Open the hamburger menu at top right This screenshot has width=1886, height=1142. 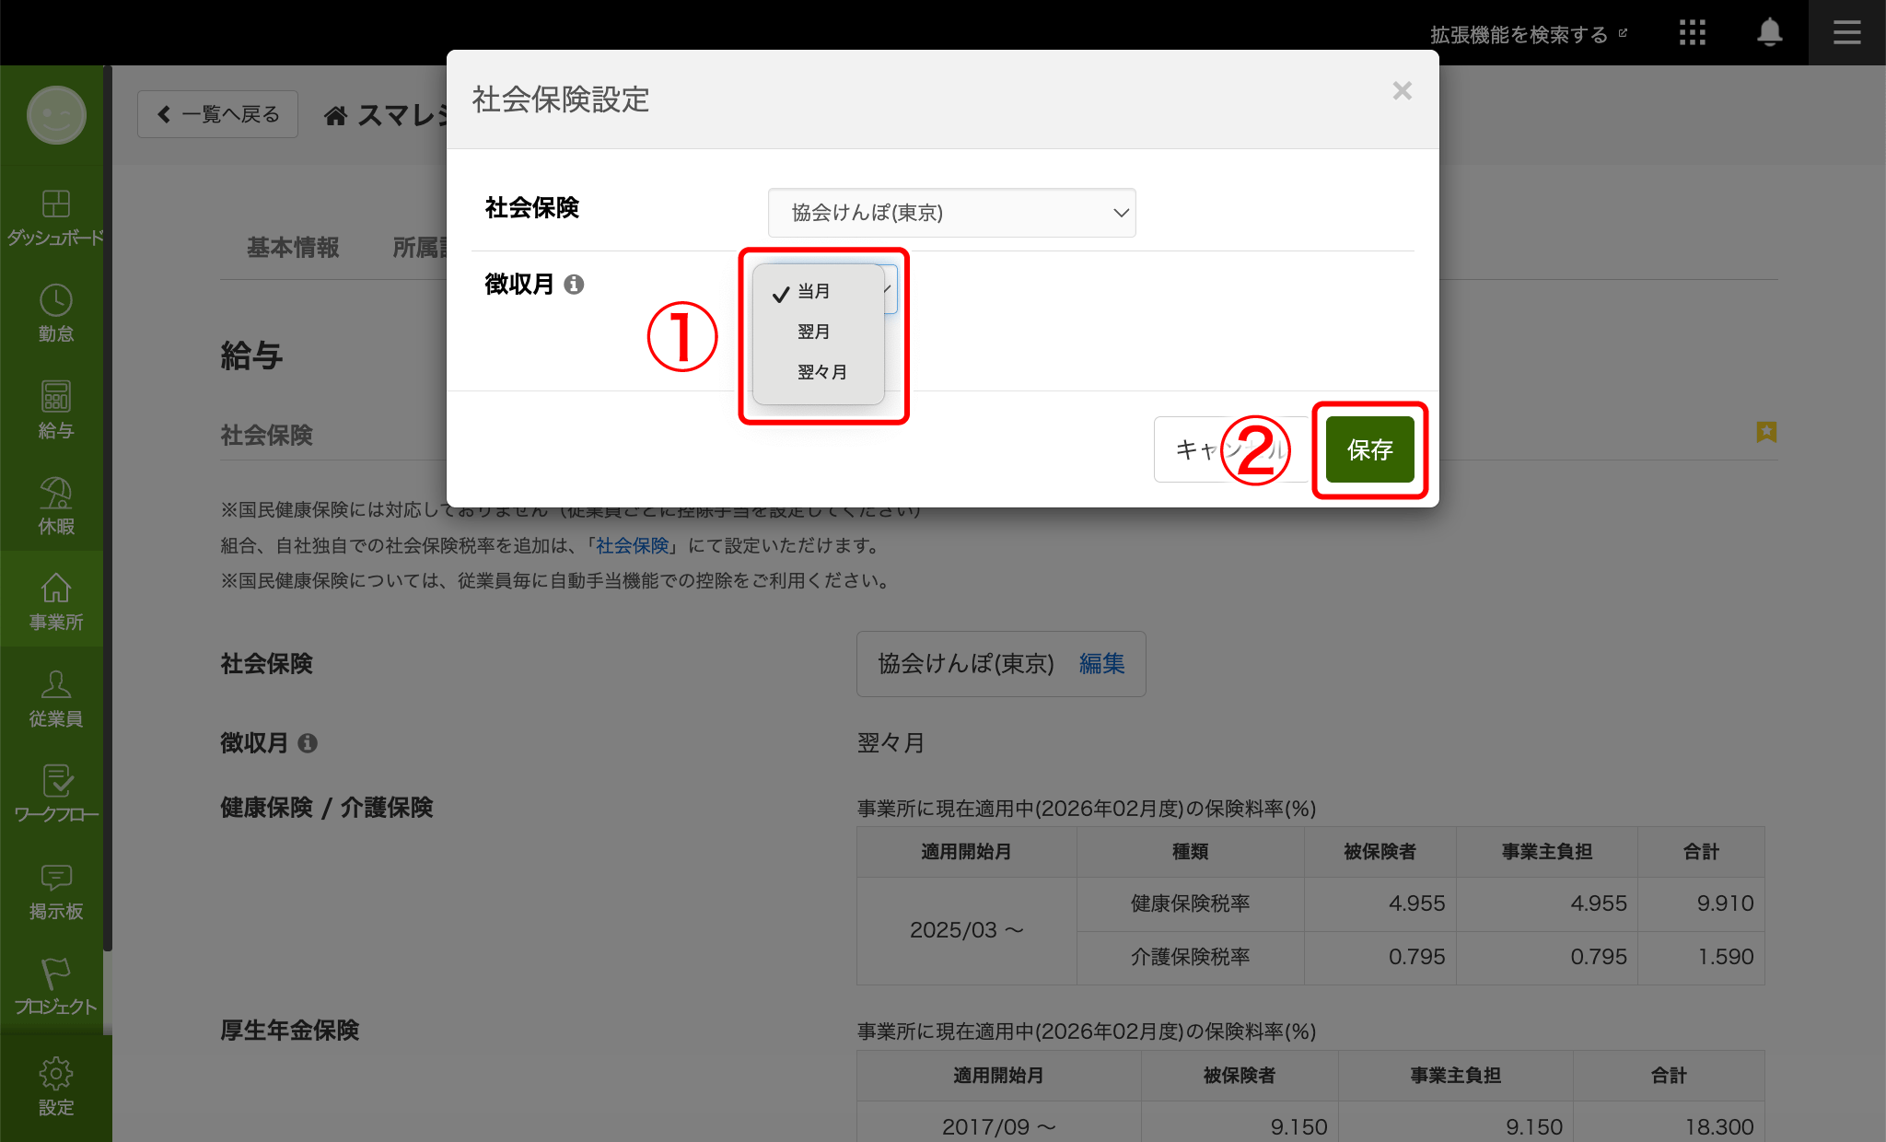(x=1846, y=33)
